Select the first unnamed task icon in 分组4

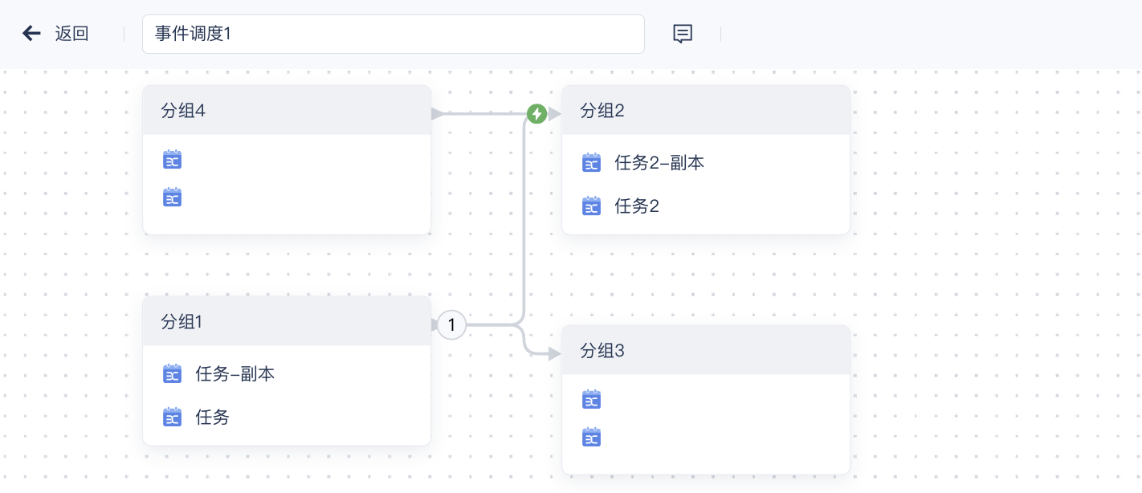click(x=173, y=159)
